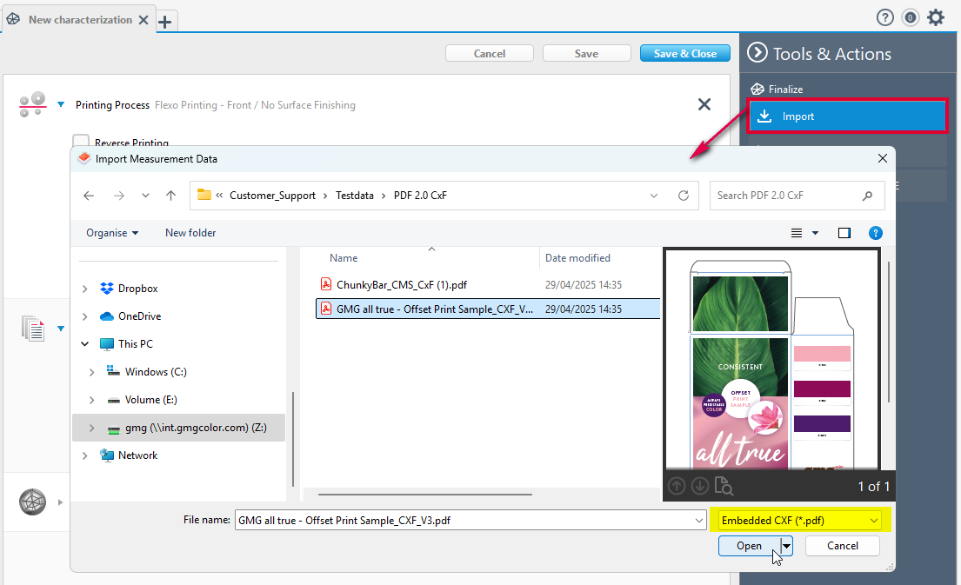Open the page preview magnifier in the preview pane
961x585 pixels.
[x=724, y=487]
